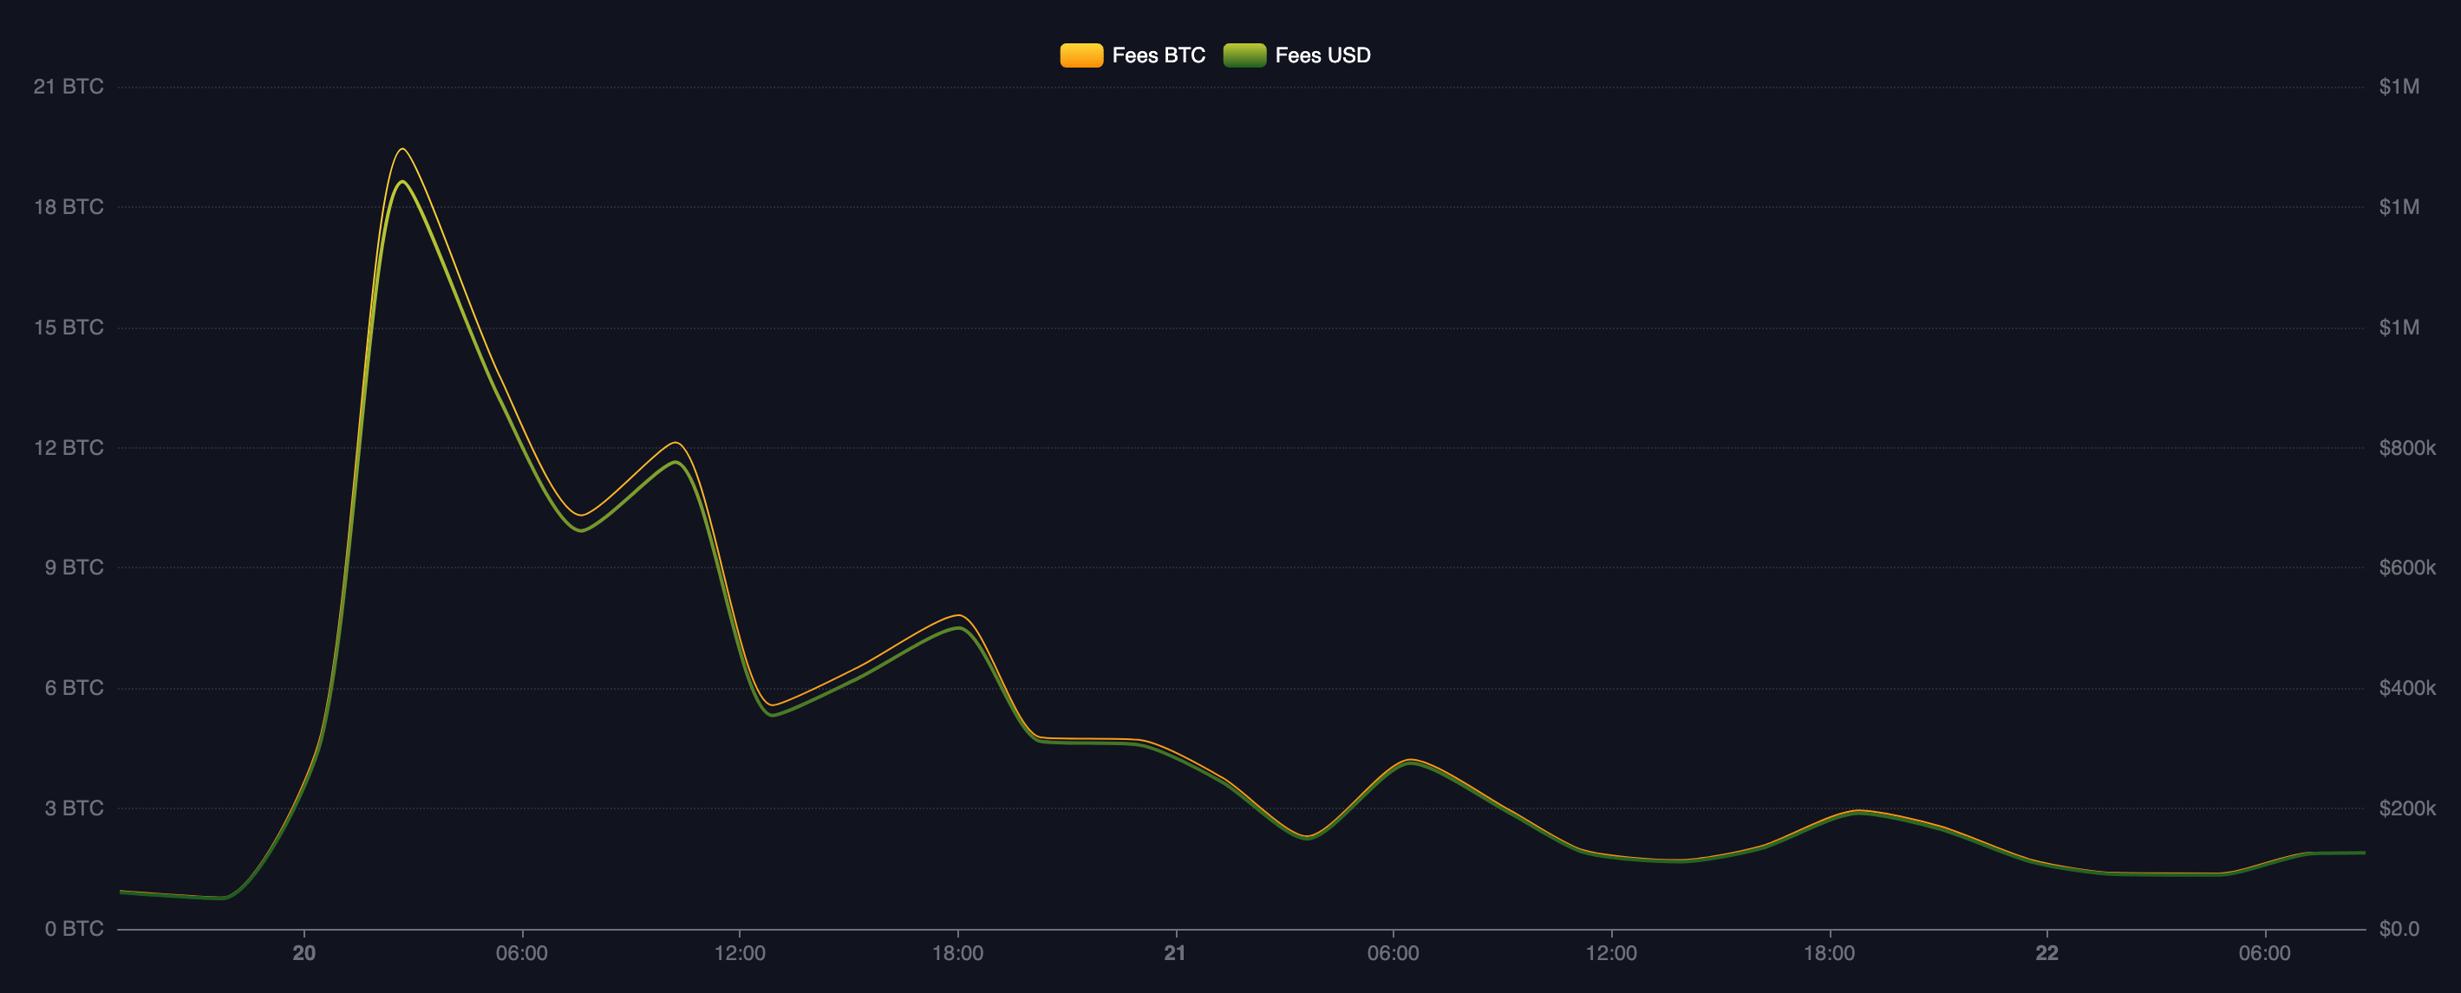2461x993 pixels.
Task: Click the 06:00 tick after day 20
Action: 522,953
